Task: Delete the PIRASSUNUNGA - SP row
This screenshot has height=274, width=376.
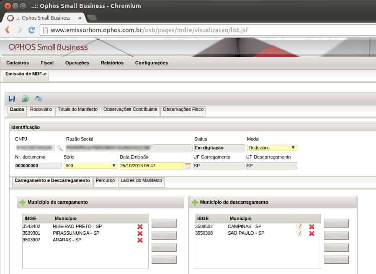Action: pos(140,233)
